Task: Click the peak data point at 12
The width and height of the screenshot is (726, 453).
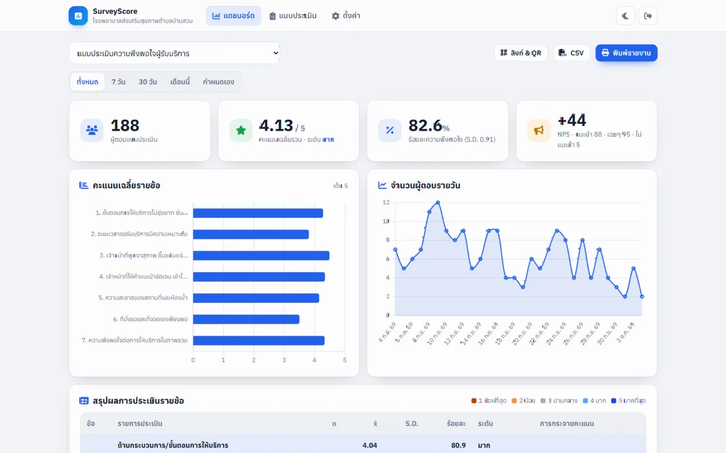Action: pyautogui.click(x=438, y=202)
